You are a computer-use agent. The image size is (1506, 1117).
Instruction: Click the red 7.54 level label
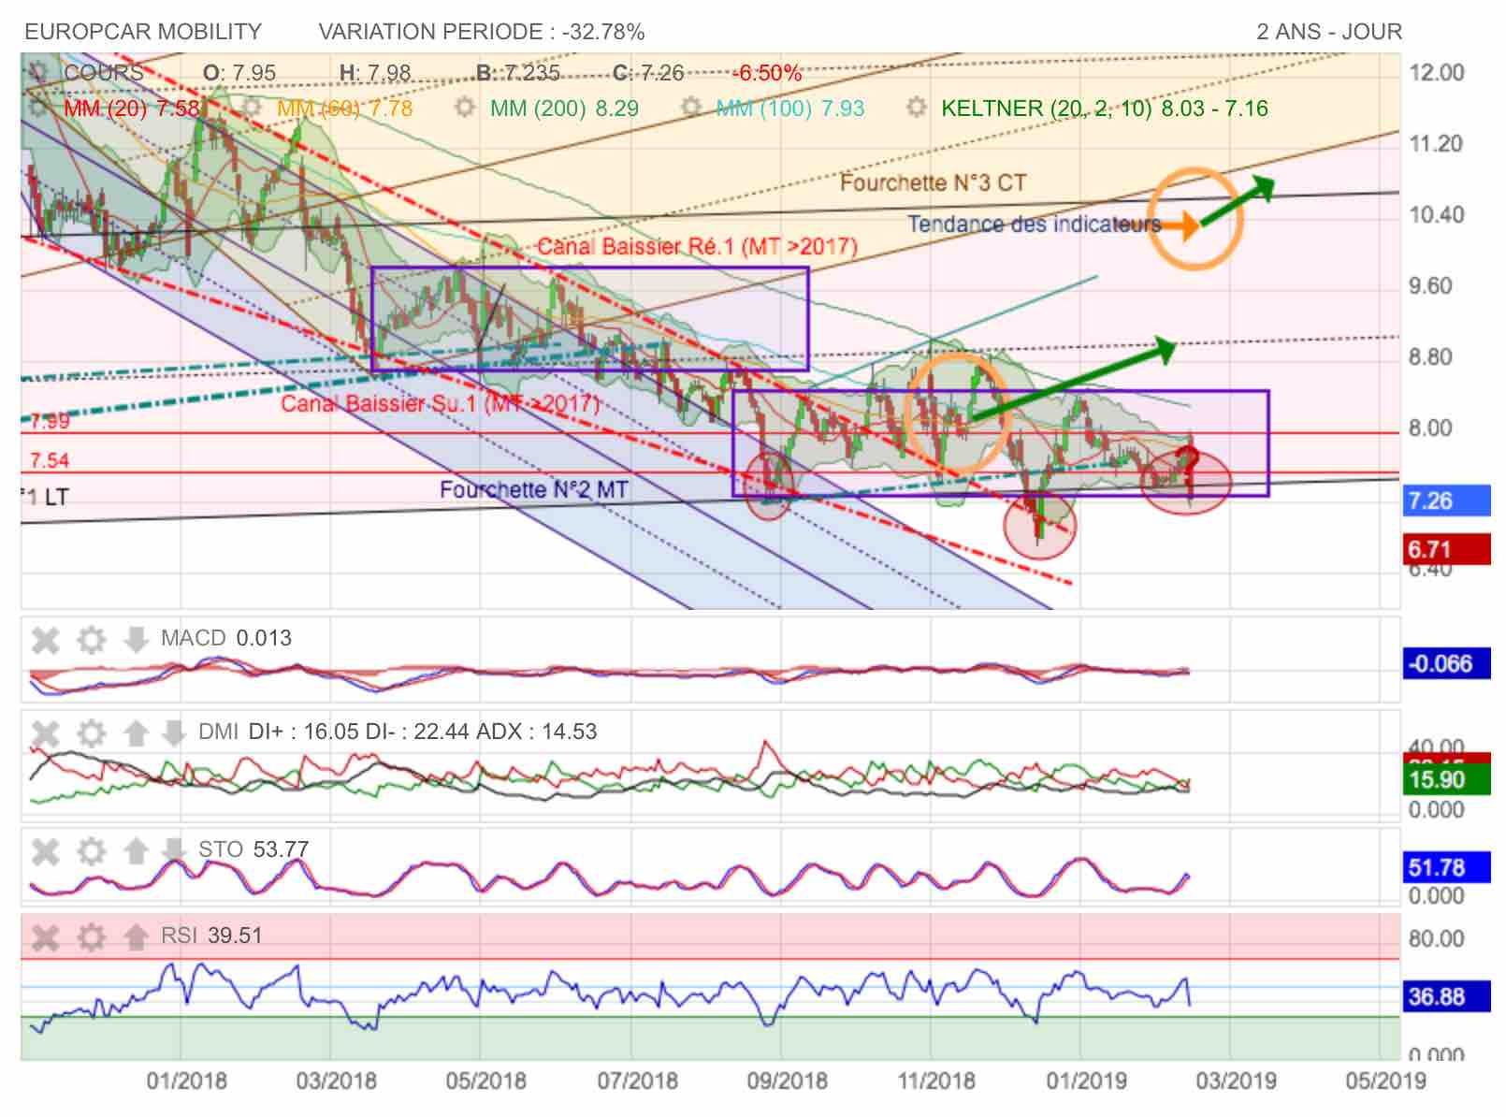[x=50, y=460]
